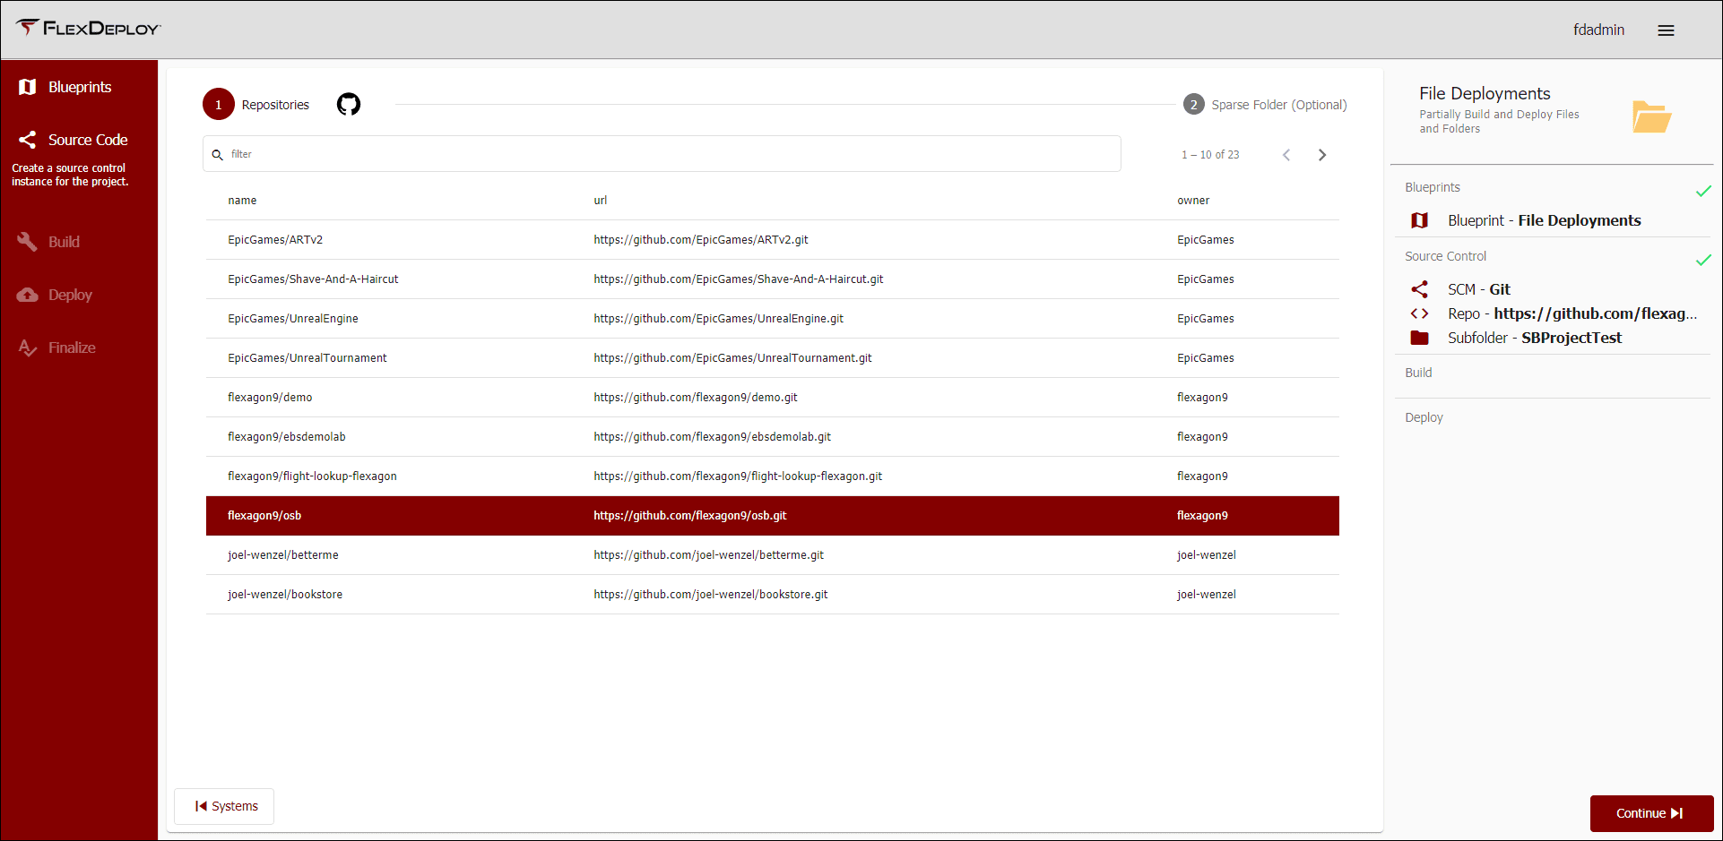Click the 1 – 10 of 23 pager text
This screenshot has width=1723, height=841.
tap(1210, 155)
